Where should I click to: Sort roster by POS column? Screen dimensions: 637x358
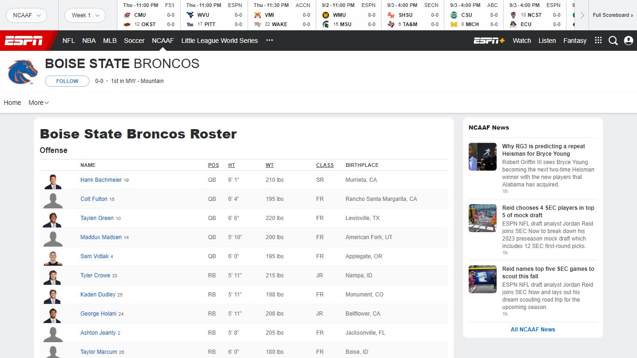click(x=214, y=165)
